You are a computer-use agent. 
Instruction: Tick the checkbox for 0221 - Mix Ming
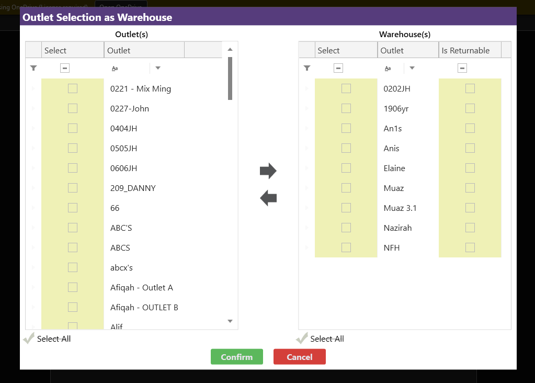point(73,88)
